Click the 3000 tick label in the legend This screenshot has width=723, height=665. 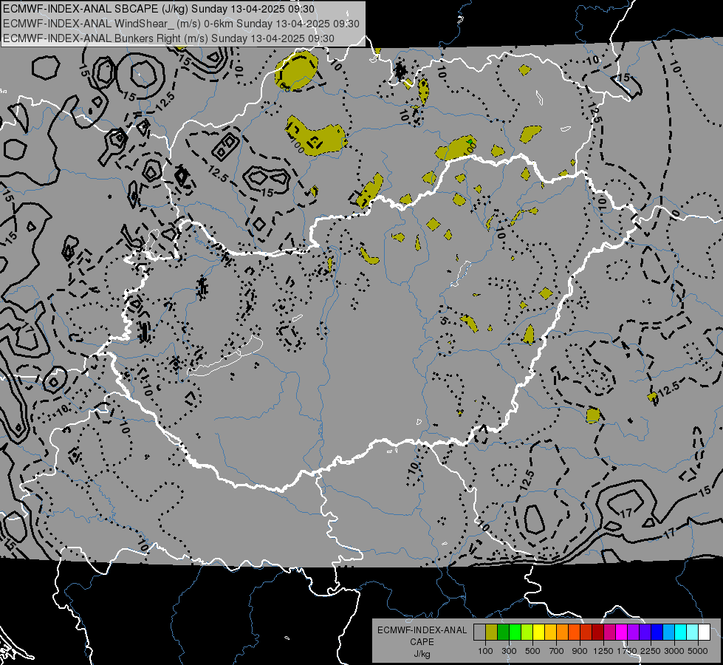point(674,651)
